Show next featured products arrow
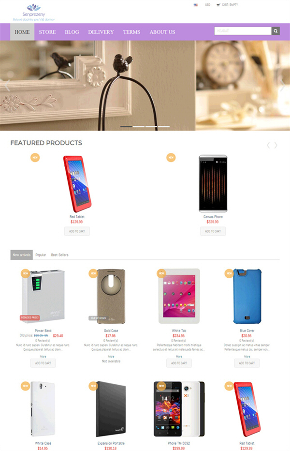290x451 pixels. pos(275,145)
